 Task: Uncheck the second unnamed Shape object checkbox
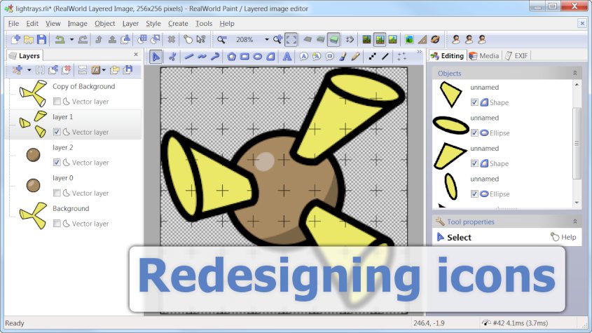point(474,163)
